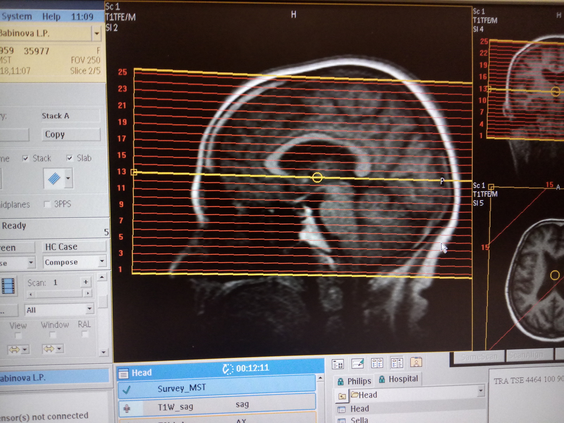Image resolution: width=564 pixels, height=423 pixels.
Task: Click the square handle at slice 13
Action: click(x=134, y=172)
